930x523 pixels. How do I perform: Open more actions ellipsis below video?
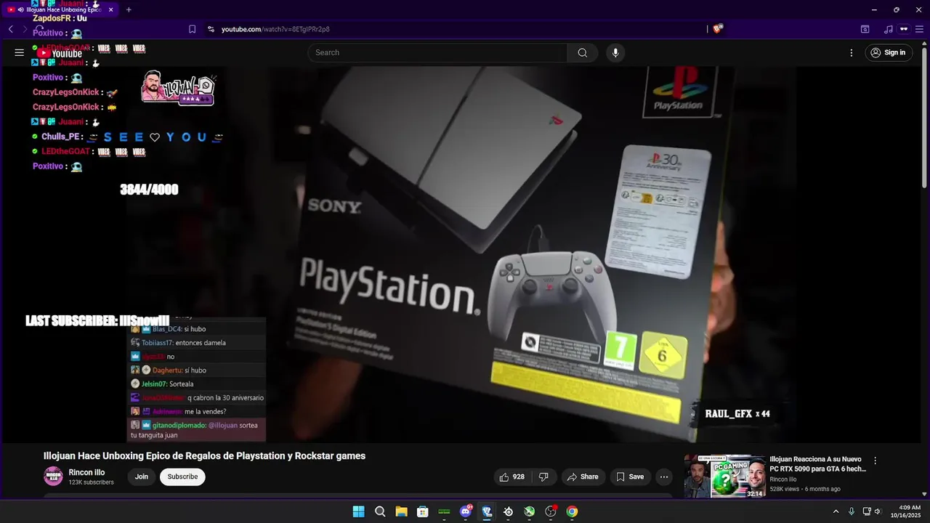pyautogui.click(x=663, y=477)
